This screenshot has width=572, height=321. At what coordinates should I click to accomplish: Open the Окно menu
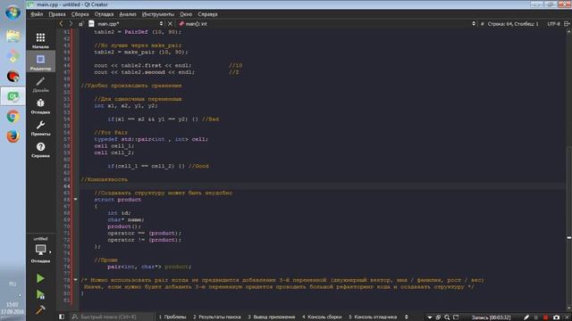[186, 14]
